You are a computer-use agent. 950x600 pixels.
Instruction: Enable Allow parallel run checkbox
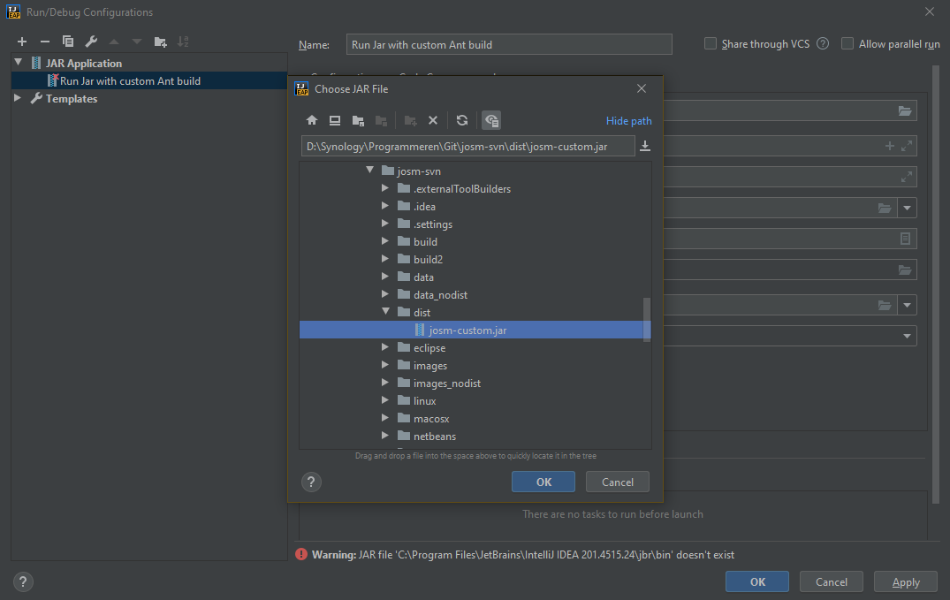pyautogui.click(x=847, y=43)
